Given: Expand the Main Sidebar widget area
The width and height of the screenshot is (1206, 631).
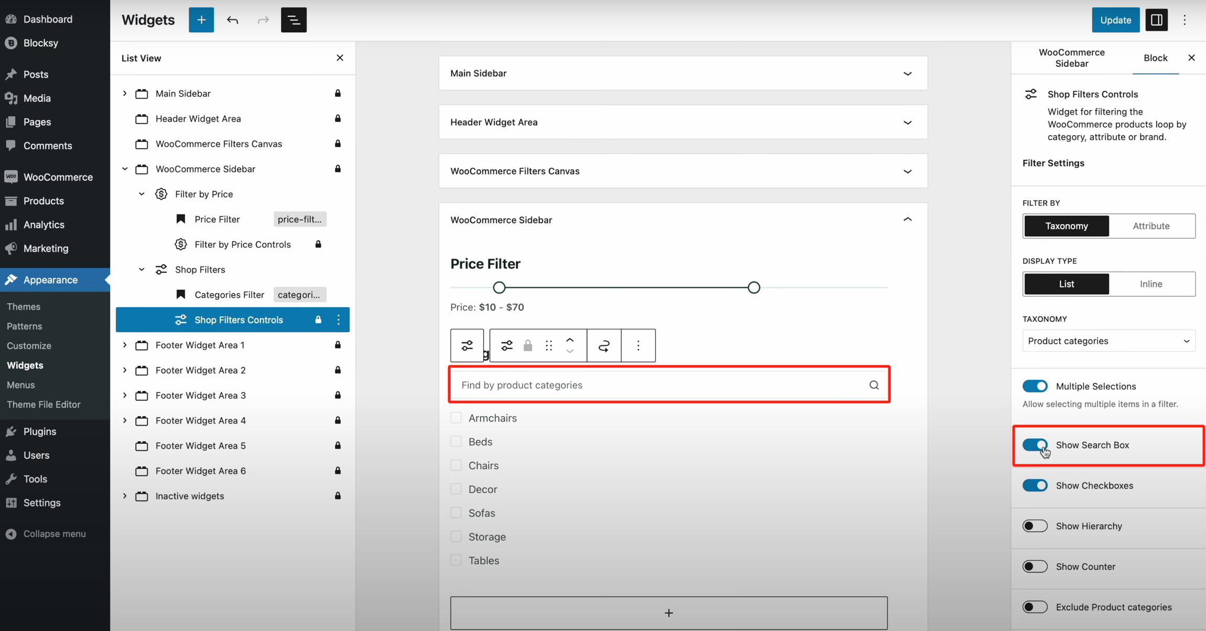Looking at the screenshot, I should (x=907, y=73).
